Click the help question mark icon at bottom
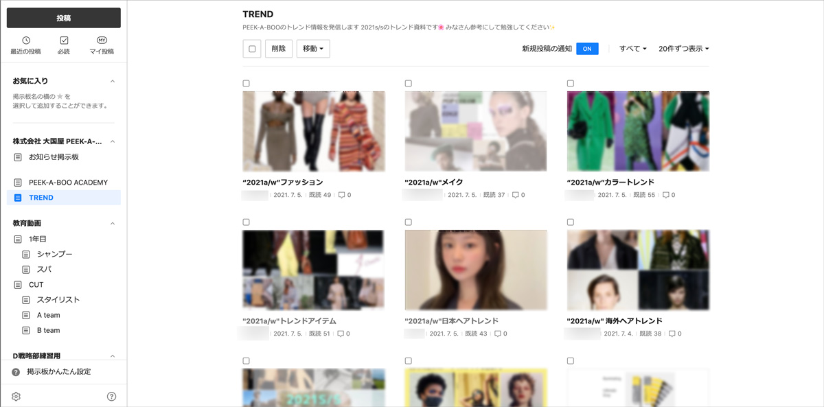The width and height of the screenshot is (824, 407). (x=111, y=397)
